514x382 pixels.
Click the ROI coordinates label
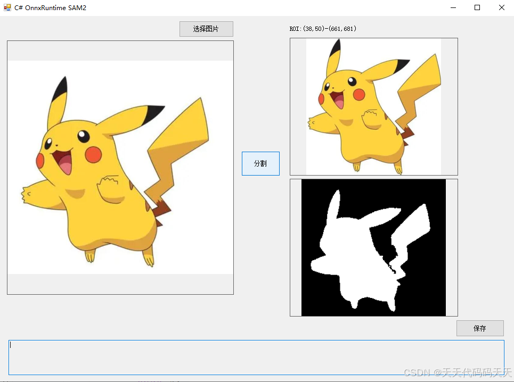coord(323,29)
